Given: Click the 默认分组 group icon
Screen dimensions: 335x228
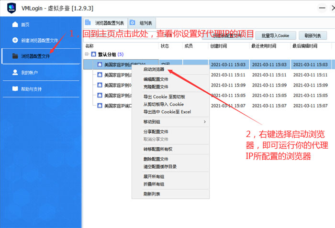Looking at the screenshot, I should [x=94, y=54].
